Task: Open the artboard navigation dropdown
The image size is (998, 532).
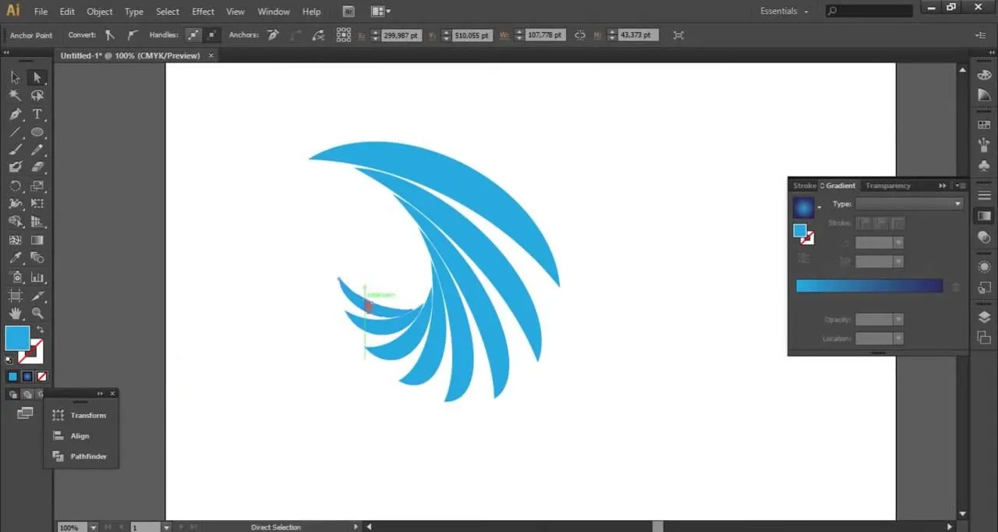Action: 166,527
